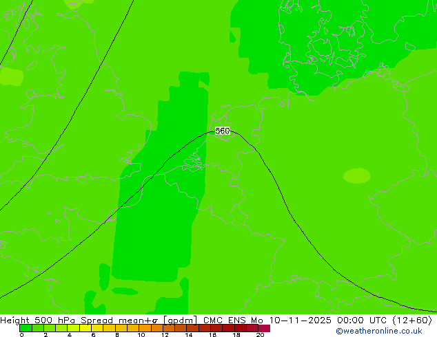Click the date "Mo 10-11-2025" text
The width and height of the screenshot is (437, 337).
tap(291, 320)
